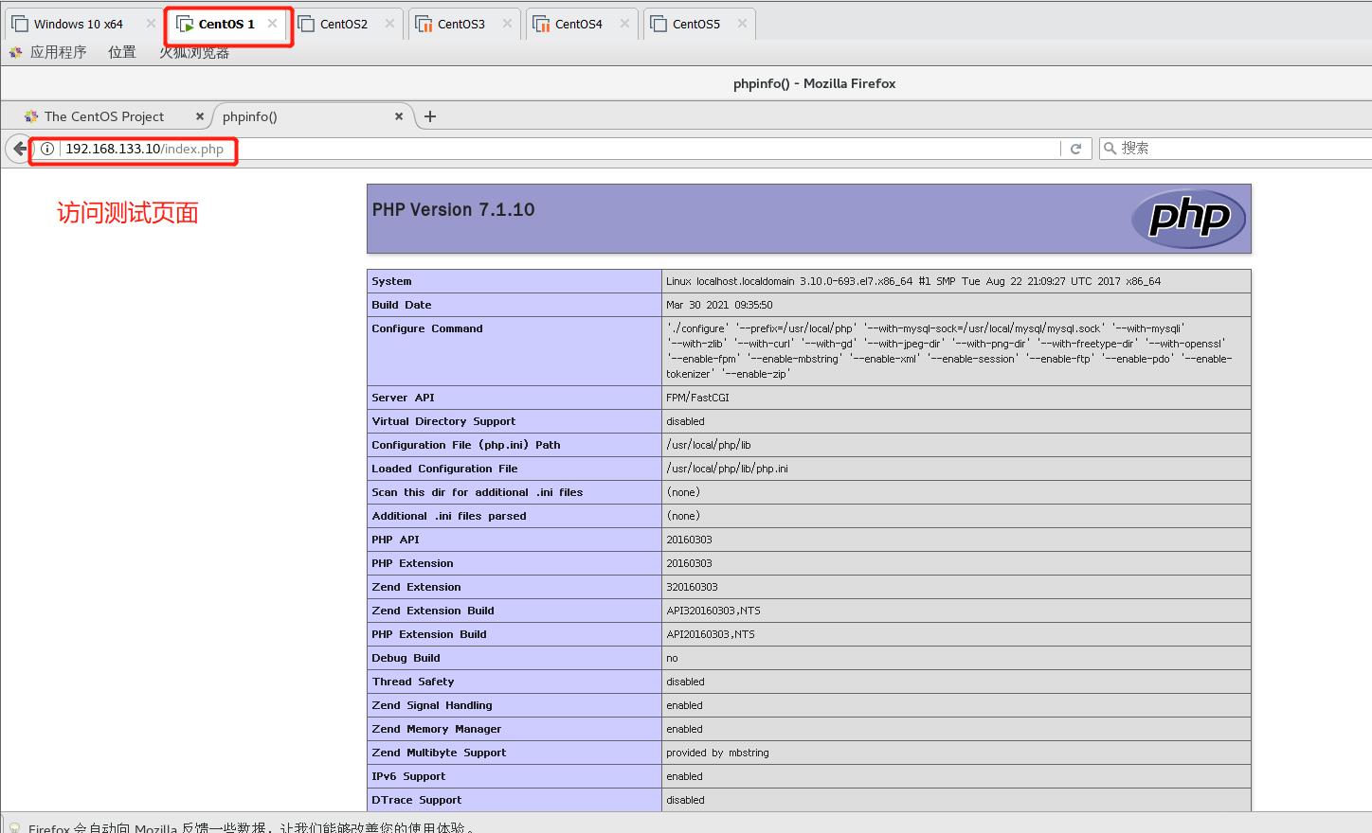Click the Zend Extension Build value
This screenshot has height=833, width=1372.
[713, 611]
